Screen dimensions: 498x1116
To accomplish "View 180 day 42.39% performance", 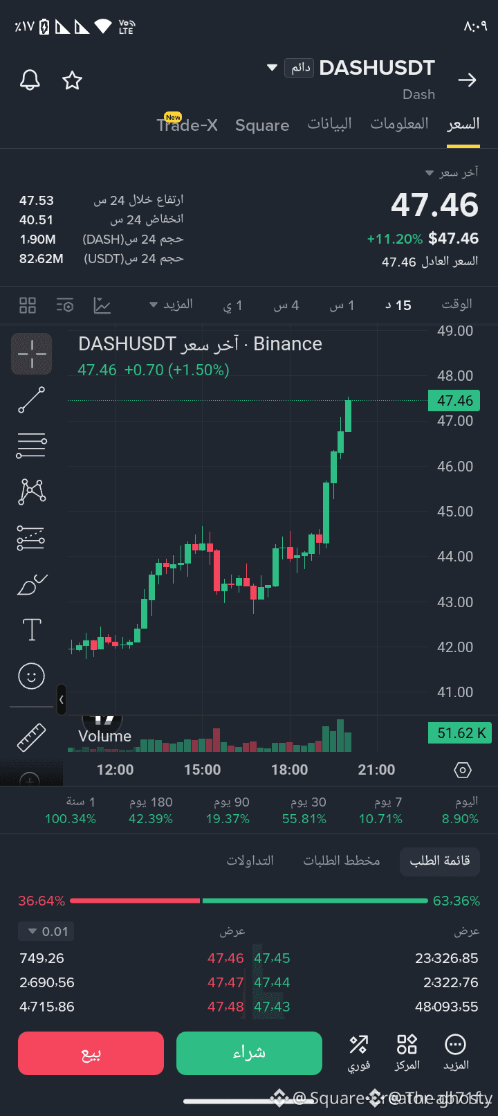I will [151, 811].
